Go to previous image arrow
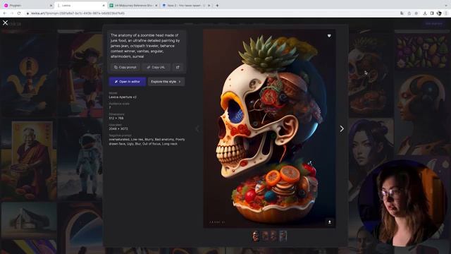The height and width of the screenshot is (254, 451). [197, 128]
